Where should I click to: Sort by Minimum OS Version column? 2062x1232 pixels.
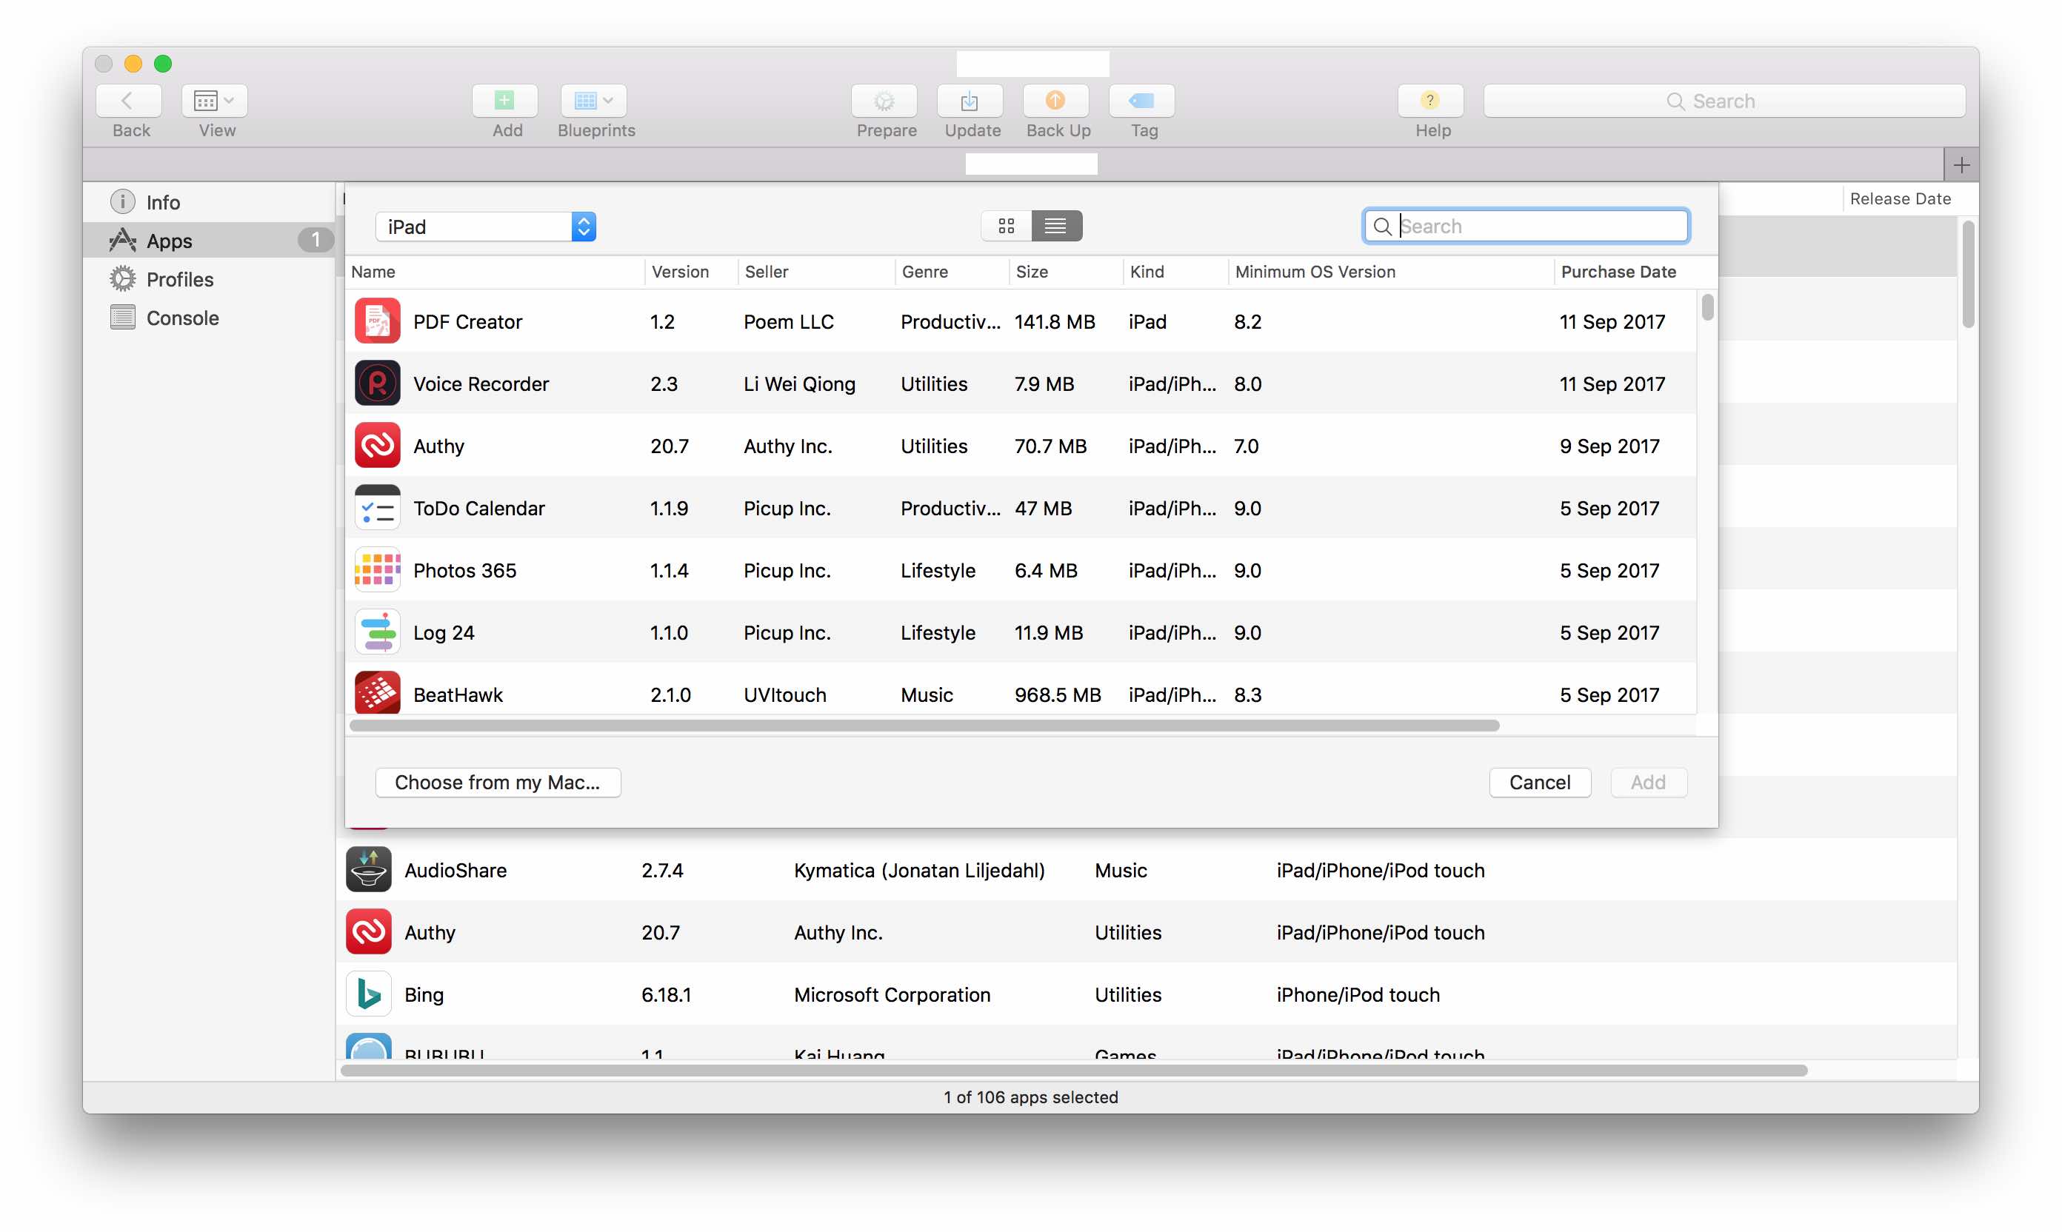pyautogui.click(x=1391, y=272)
